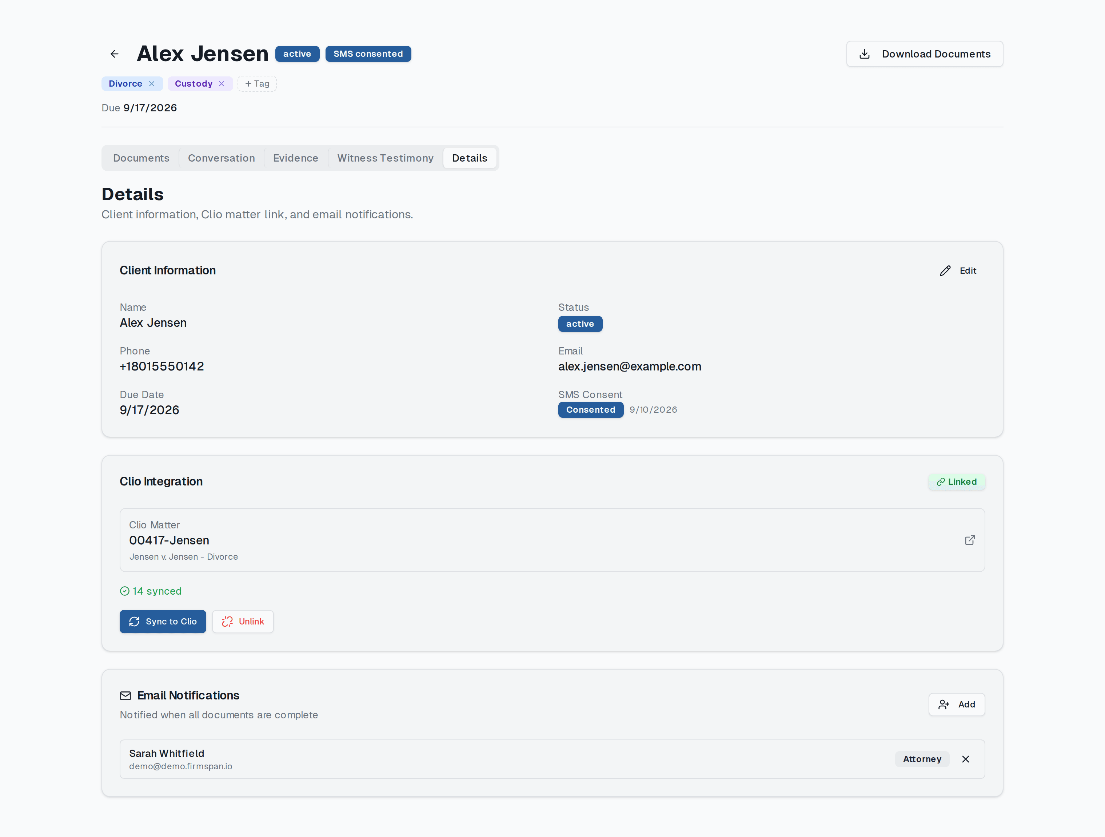
Task: Click the SMS consent date 9/10/2026
Action: pos(653,410)
